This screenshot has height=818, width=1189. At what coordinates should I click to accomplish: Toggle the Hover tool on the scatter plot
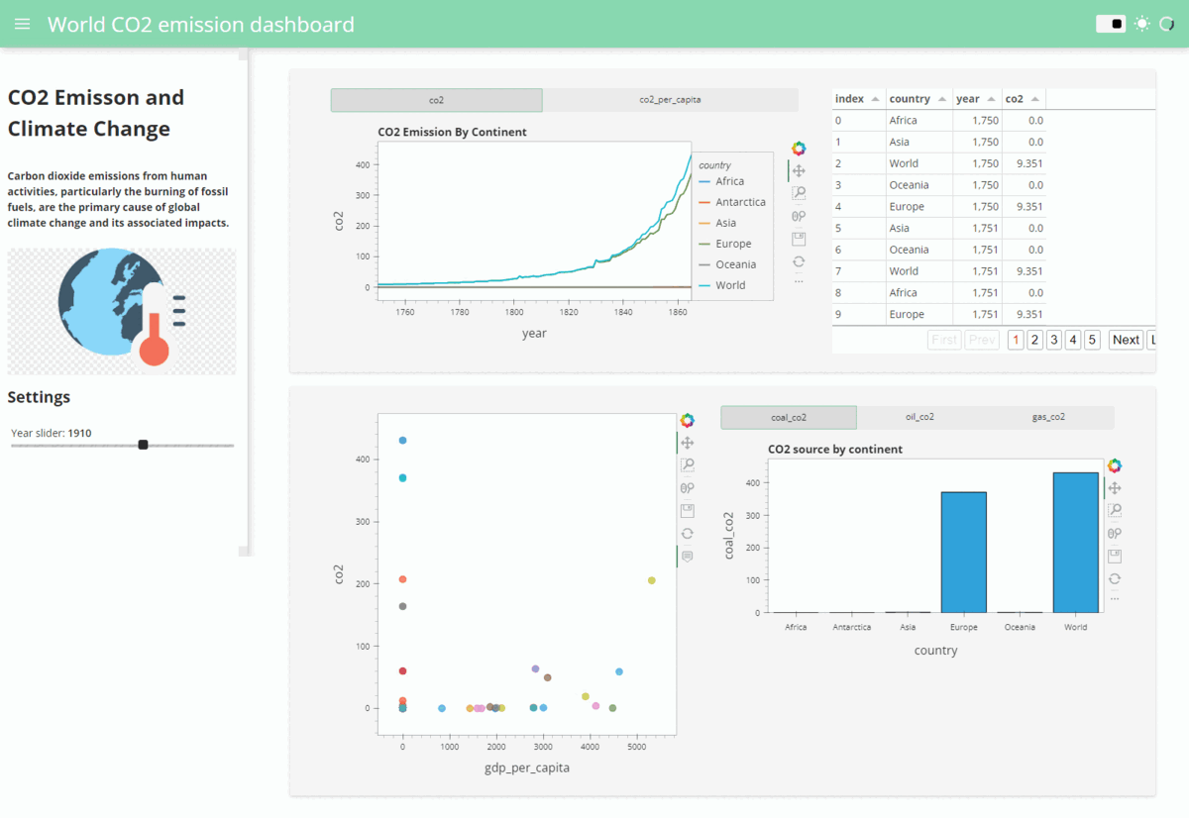click(x=688, y=556)
